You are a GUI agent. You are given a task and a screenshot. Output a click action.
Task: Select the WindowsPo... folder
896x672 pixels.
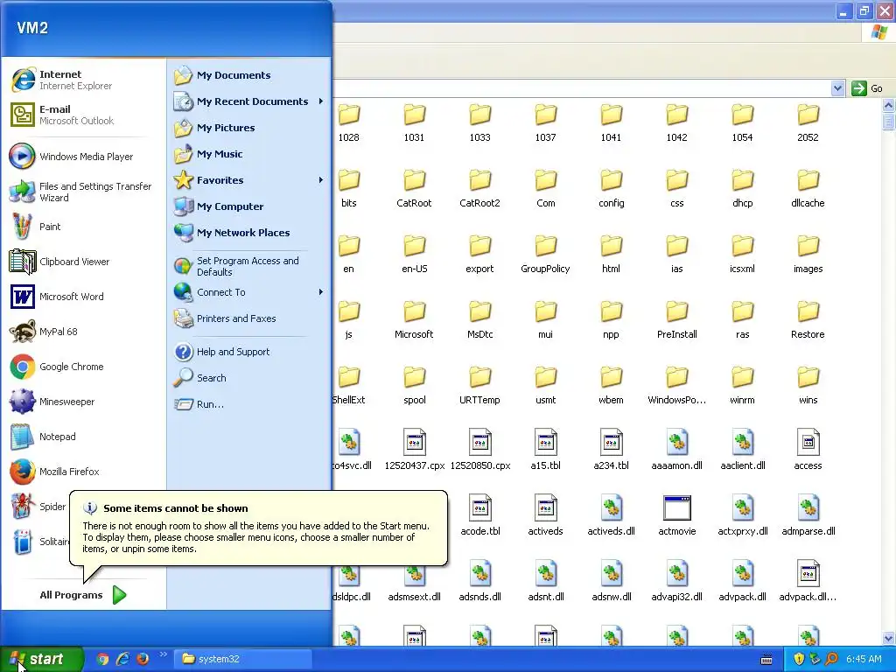[676, 385]
